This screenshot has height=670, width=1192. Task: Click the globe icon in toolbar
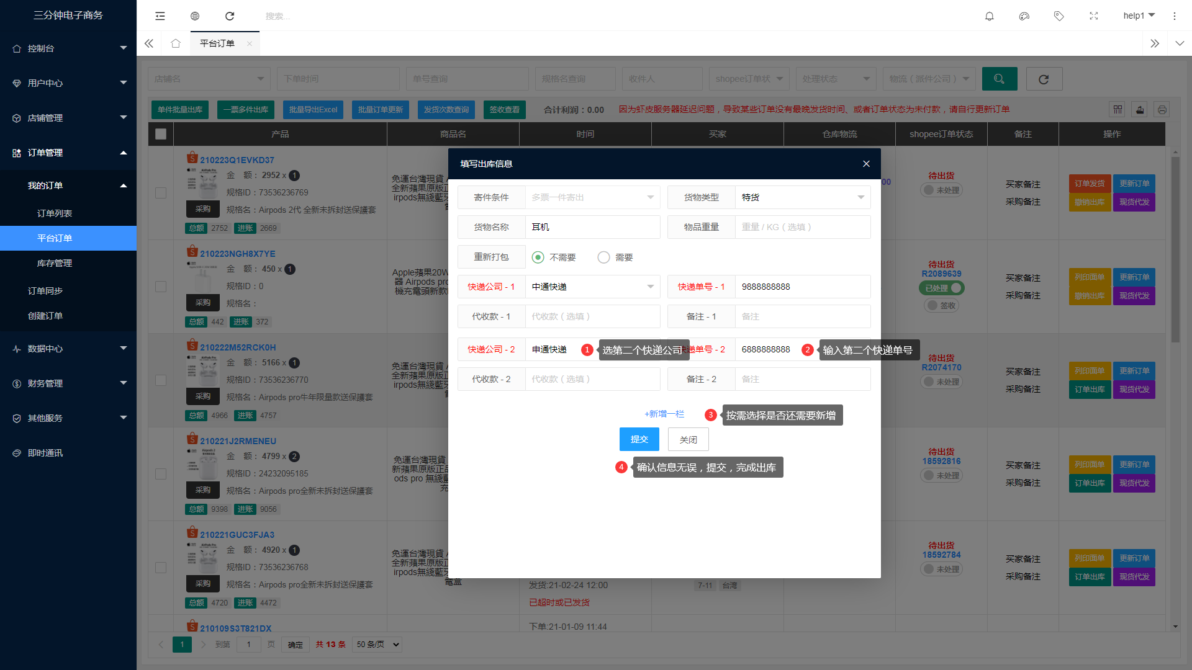tap(195, 16)
